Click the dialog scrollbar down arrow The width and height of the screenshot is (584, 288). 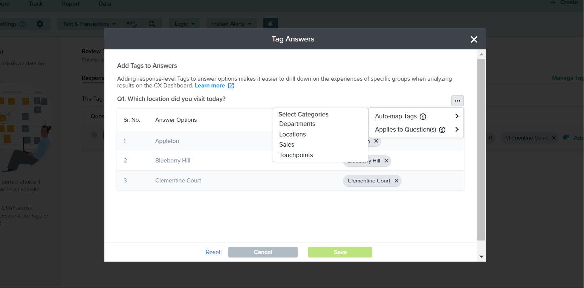(481, 256)
